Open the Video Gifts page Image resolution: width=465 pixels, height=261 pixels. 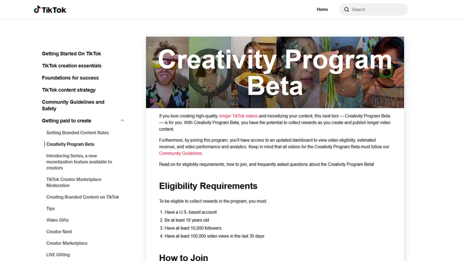[x=57, y=220]
